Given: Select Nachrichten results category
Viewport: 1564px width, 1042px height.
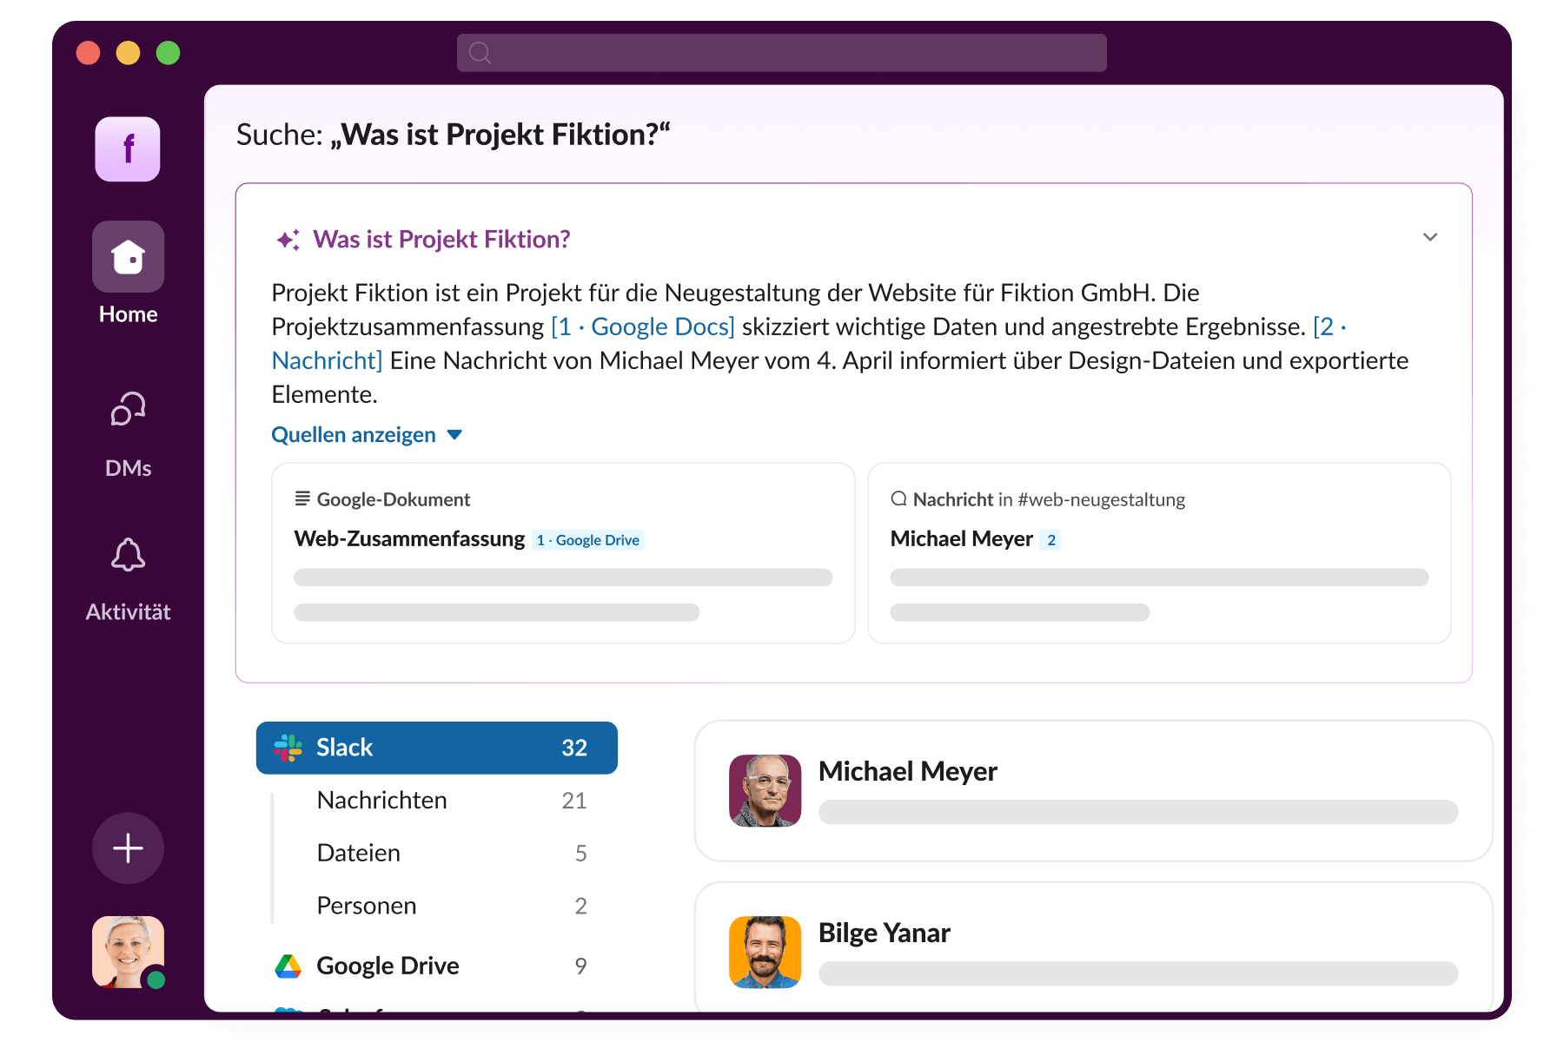Looking at the screenshot, I should click(382, 801).
